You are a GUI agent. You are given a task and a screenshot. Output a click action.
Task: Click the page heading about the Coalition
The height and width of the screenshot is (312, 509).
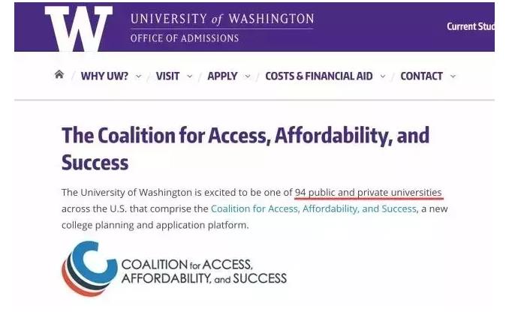[245, 148]
